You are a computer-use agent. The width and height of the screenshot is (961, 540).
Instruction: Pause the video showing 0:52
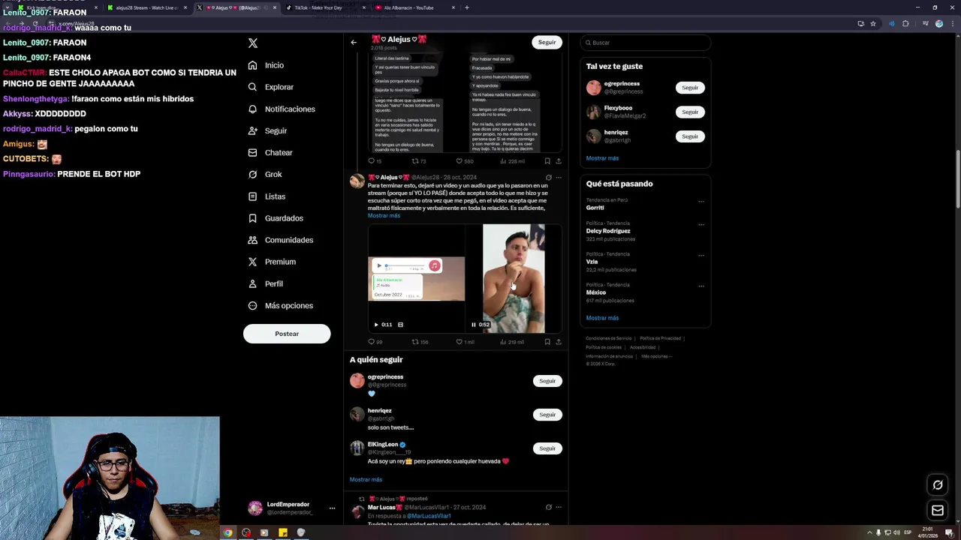click(x=474, y=325)
